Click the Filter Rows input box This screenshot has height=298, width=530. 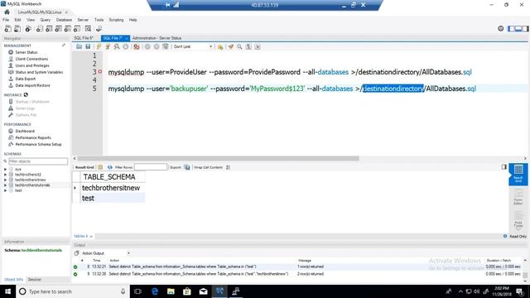tap(151, 167)
